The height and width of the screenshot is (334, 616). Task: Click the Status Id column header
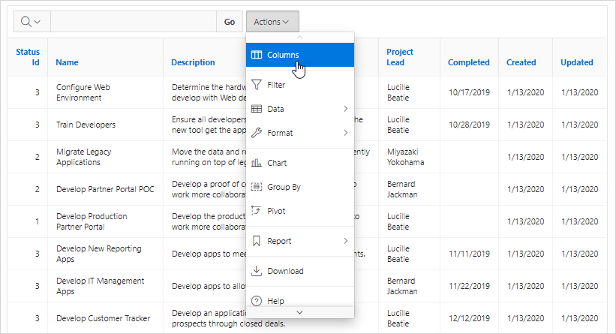pyautogui.click(x=28, y=57)
